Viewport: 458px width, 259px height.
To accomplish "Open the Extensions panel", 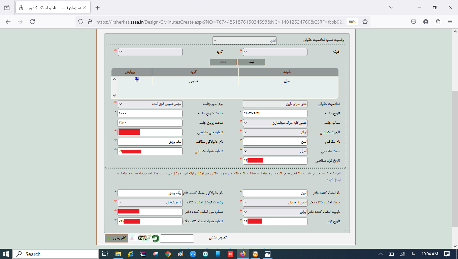I will [x=438, y=22].
